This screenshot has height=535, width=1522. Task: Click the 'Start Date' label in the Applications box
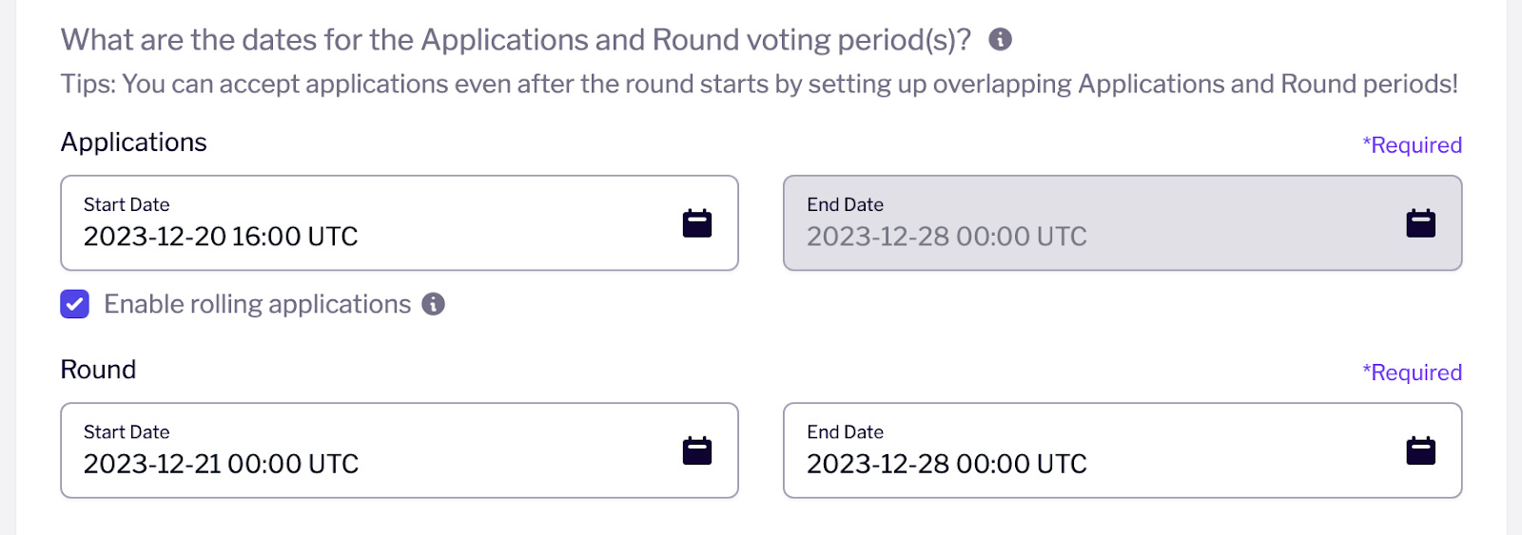coord(127,204)
